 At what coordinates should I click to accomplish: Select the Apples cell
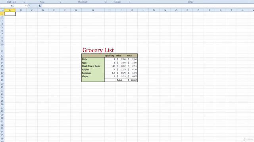tap(93, 69)
